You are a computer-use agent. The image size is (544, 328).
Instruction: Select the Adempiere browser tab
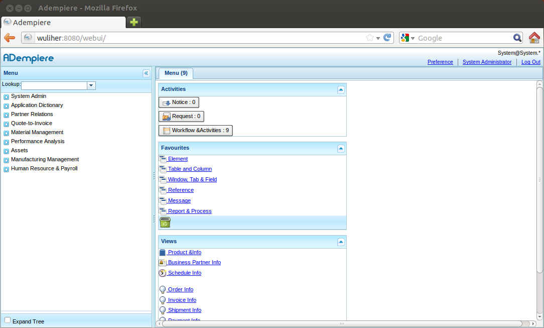coord(63,22)
